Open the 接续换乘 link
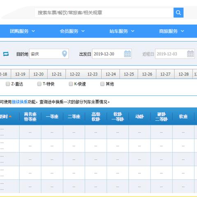 tap(20, 102)
